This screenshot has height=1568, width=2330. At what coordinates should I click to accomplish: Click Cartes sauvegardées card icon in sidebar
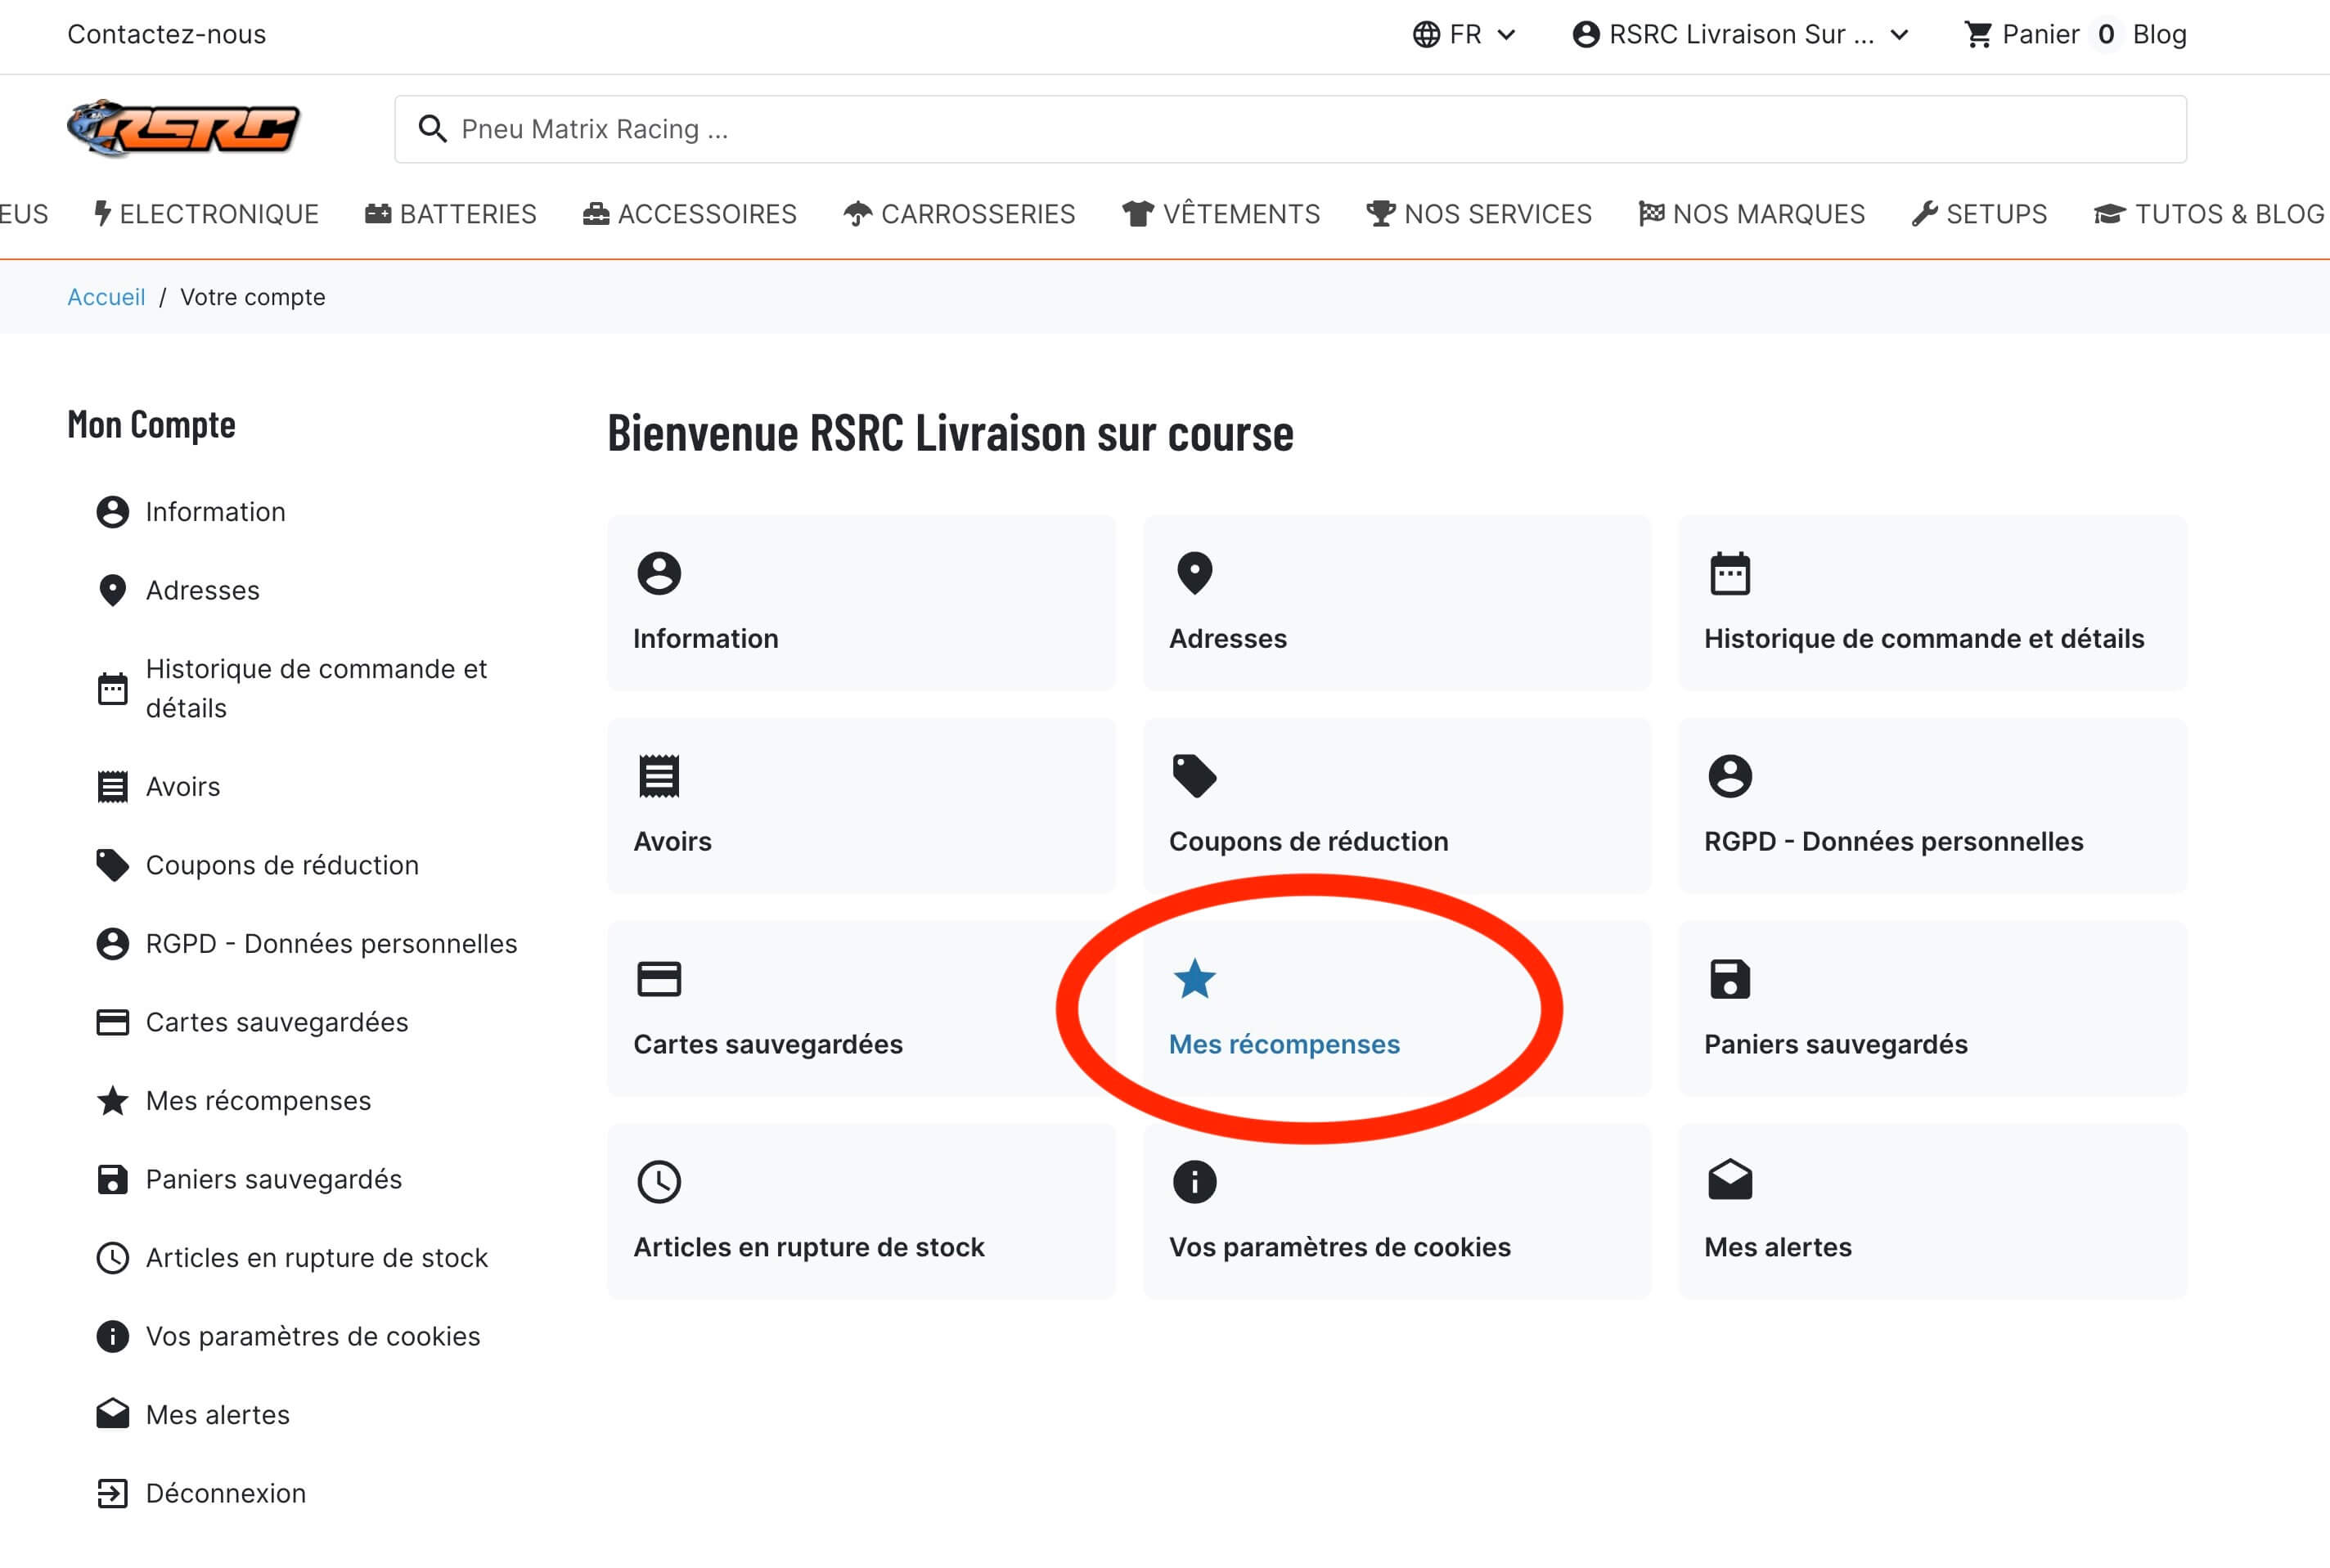coord(113,1022)
